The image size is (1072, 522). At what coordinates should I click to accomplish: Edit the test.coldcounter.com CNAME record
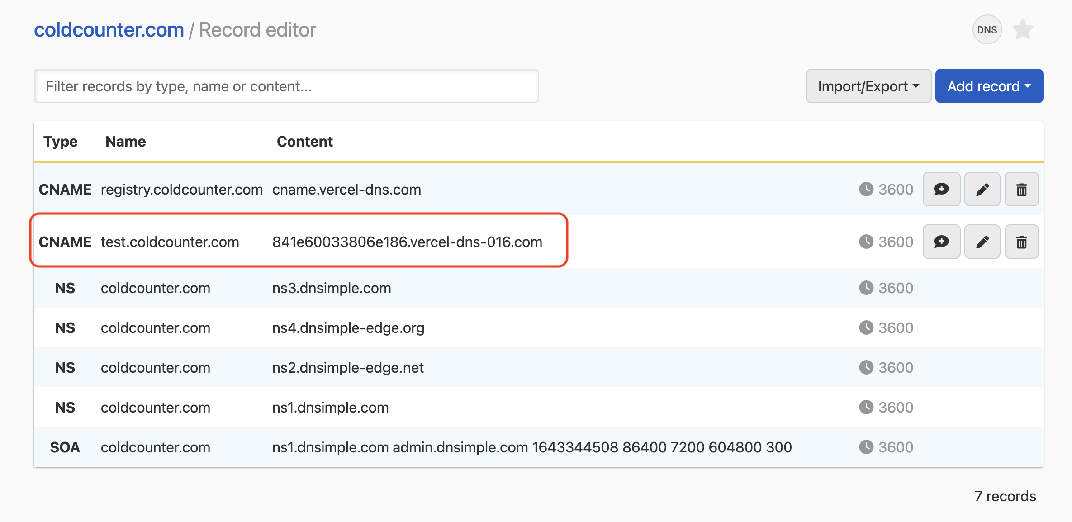point(982,242)
